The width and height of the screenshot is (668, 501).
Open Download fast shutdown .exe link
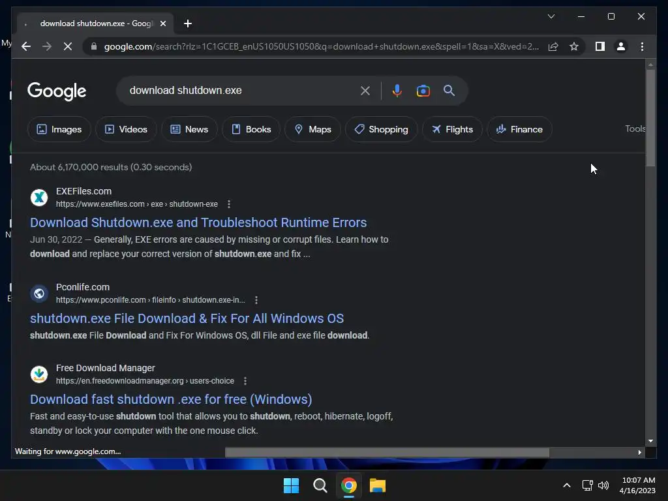point(171,399)
